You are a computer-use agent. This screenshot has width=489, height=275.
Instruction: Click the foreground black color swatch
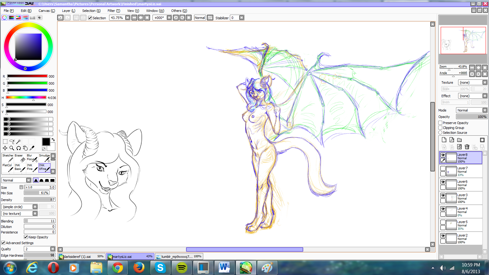tap(46, 142)
